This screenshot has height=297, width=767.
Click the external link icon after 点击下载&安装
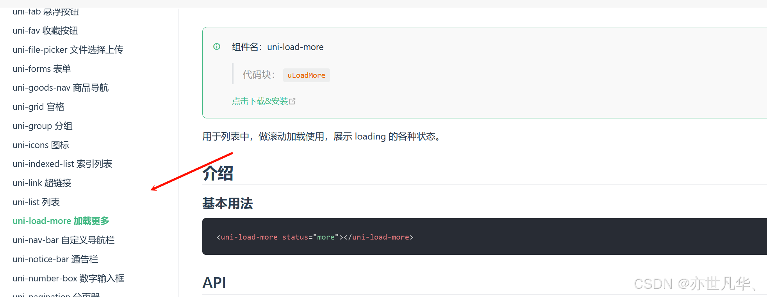pyautogui.click(x=292, y=101)
